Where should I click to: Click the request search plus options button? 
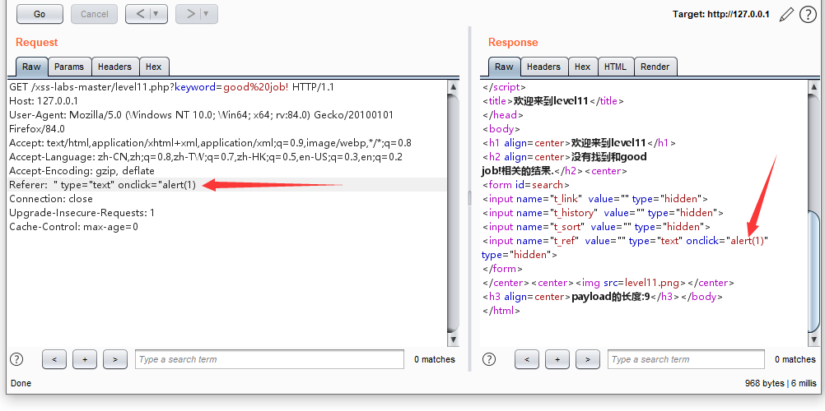pyautogui.click(x=86, y=359)
